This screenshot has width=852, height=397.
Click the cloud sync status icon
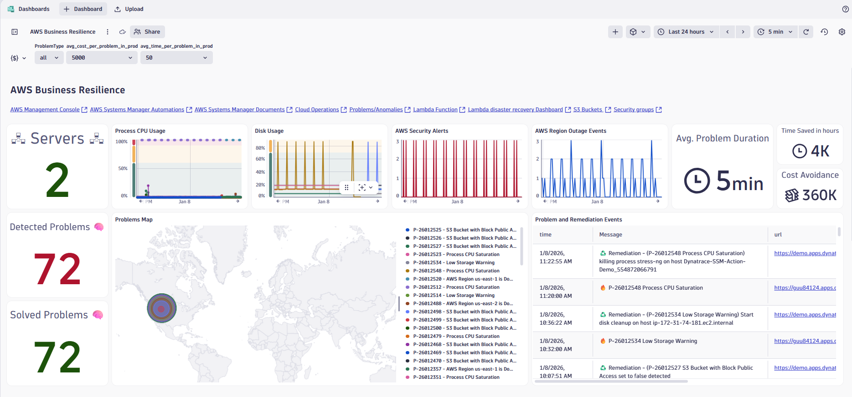(x=122, y=32)
